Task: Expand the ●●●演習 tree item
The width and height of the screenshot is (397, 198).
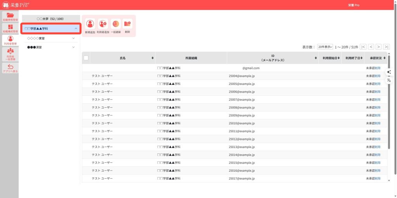Action: tap(73, 47)
